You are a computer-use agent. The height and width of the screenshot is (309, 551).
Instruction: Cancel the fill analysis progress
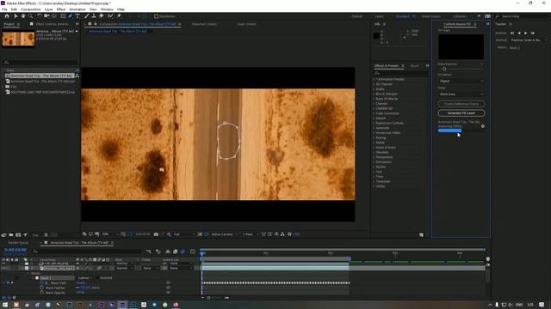click(x=482, y=126)
